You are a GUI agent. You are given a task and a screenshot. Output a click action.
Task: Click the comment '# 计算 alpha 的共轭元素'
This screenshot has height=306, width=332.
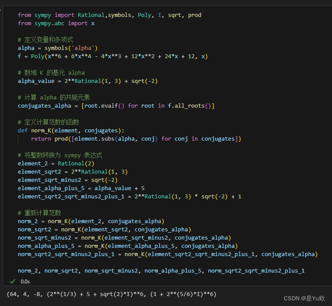pyautogui.click(x=54, y=98)
